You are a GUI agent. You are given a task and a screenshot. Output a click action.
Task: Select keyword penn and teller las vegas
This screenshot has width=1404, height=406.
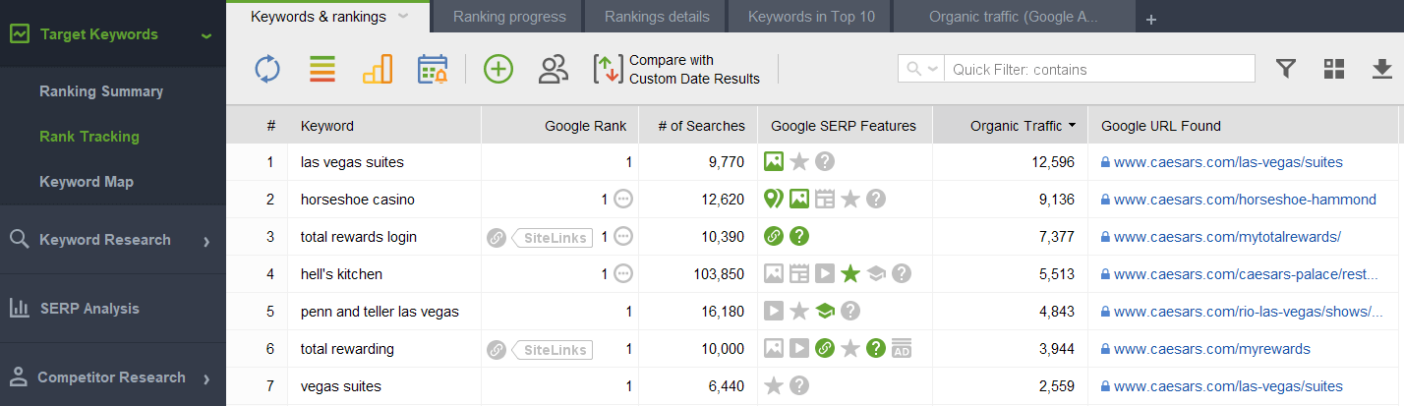pos(380,312)
